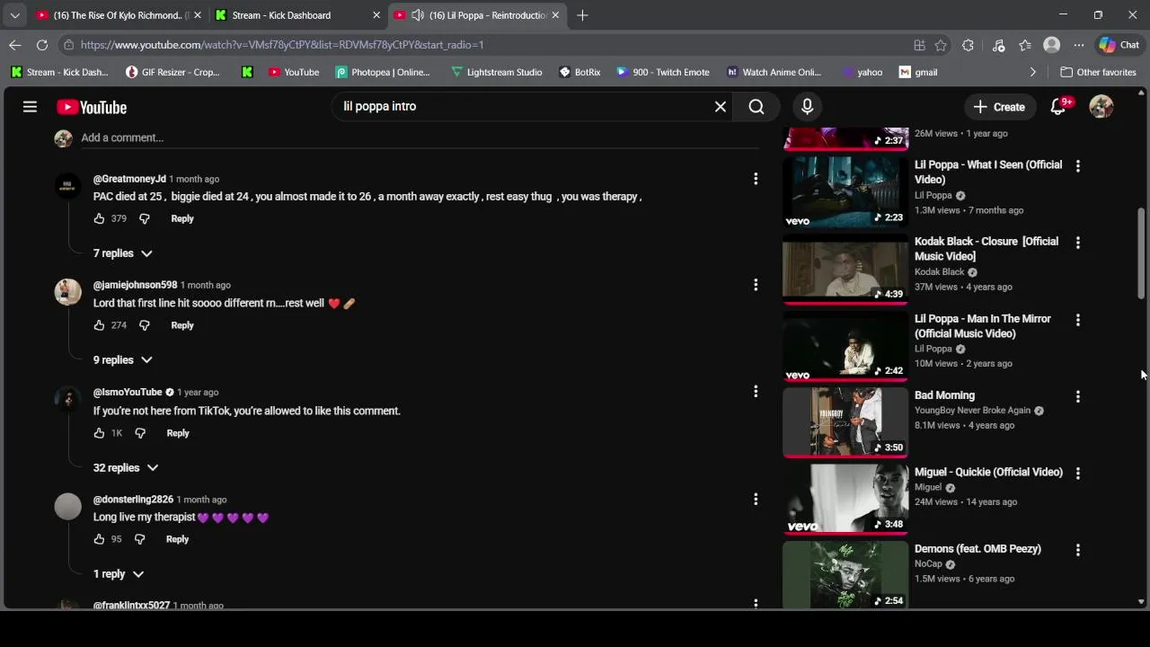This screenshot has width=1150, height=647.
Task: Open the Other favorites folder
Action: pyautogui.click(x=1098, y=72)
